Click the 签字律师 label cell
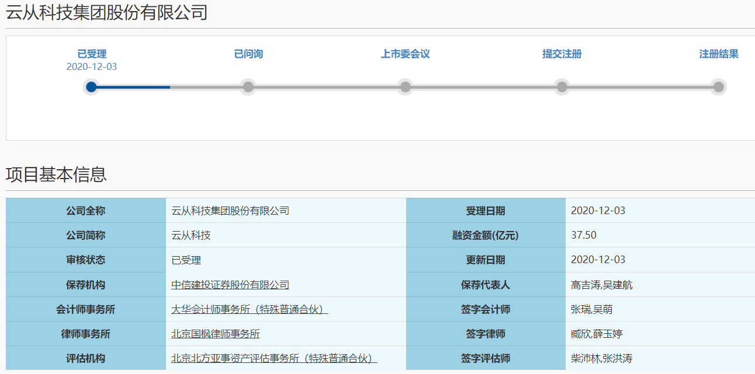Screen dimensions: 755x374 click(486, 334)
